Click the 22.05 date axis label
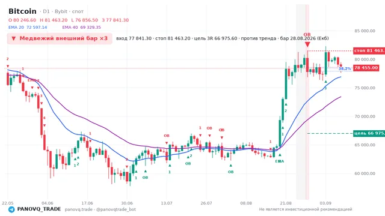 [8, 203]
